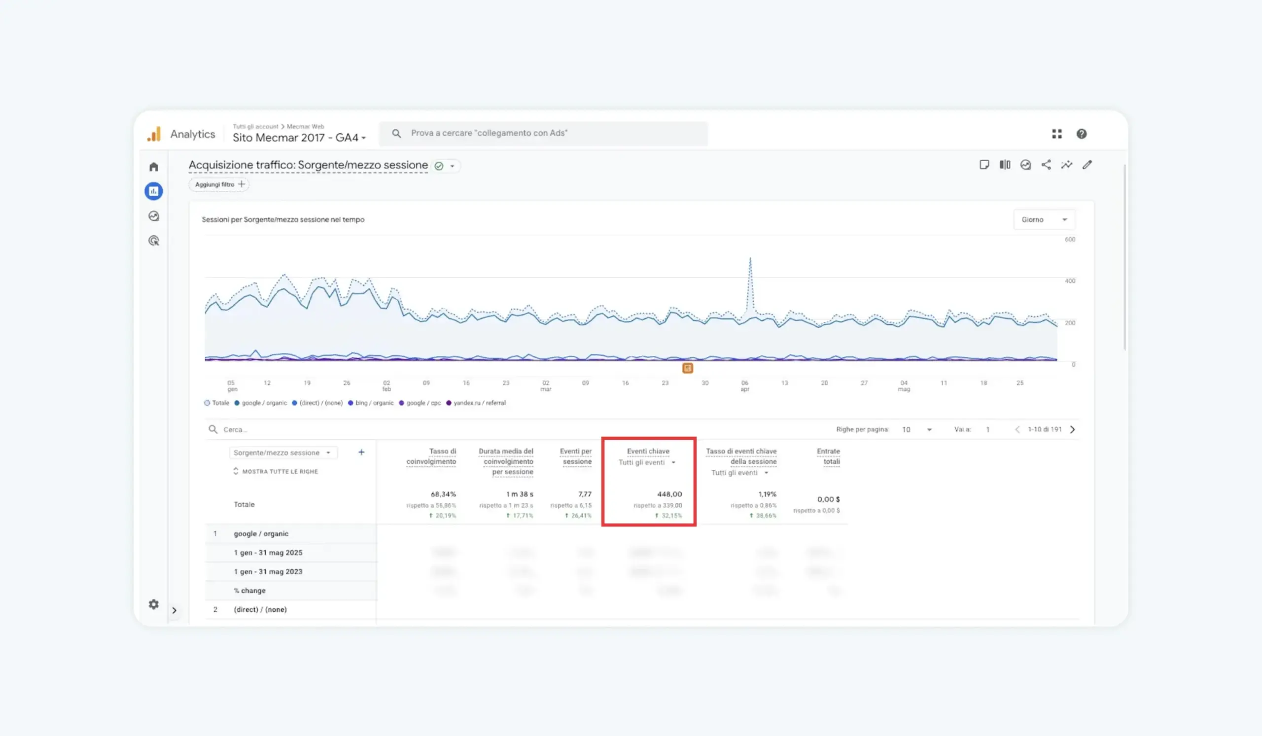Open the Help question mark icon

tap(1081, 134)
